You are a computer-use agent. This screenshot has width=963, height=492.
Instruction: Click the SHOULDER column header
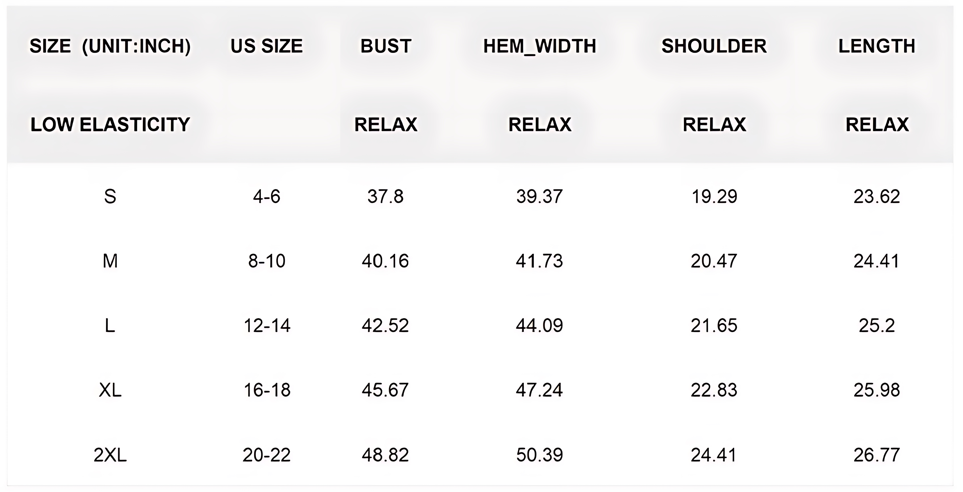[714, 46]
